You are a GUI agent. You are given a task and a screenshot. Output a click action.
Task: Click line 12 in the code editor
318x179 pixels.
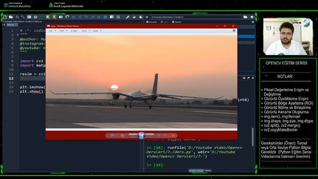pos(32,79)
